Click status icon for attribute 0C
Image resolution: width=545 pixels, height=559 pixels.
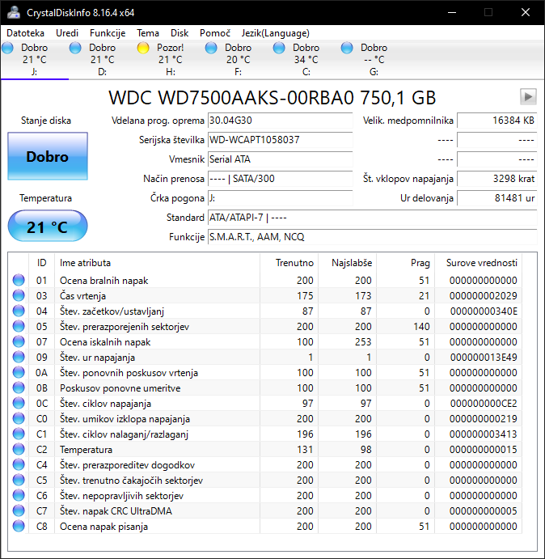click(x=19, y=403)
